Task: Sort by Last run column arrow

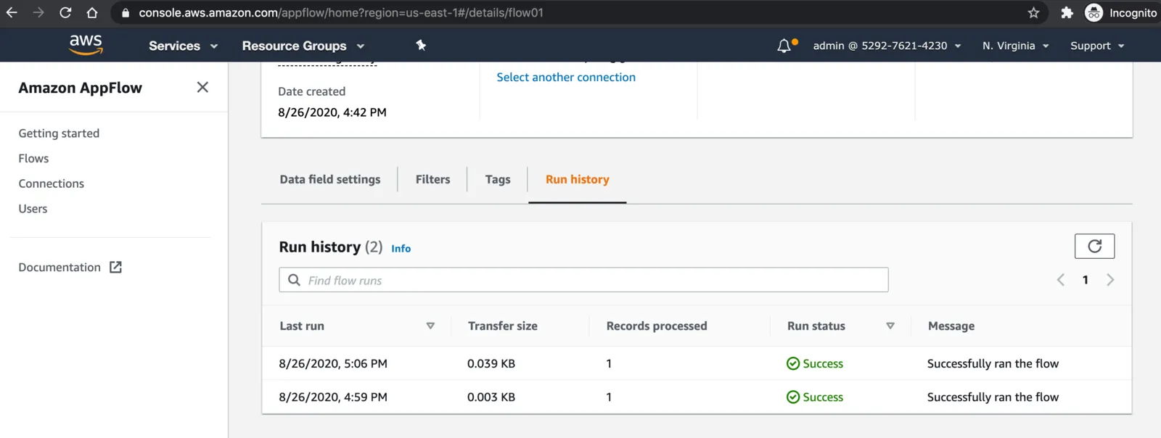Action: (430, 326)
